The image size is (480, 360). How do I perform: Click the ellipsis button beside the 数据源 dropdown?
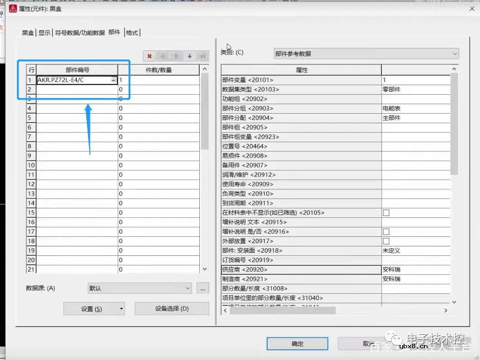pos(203,288)
